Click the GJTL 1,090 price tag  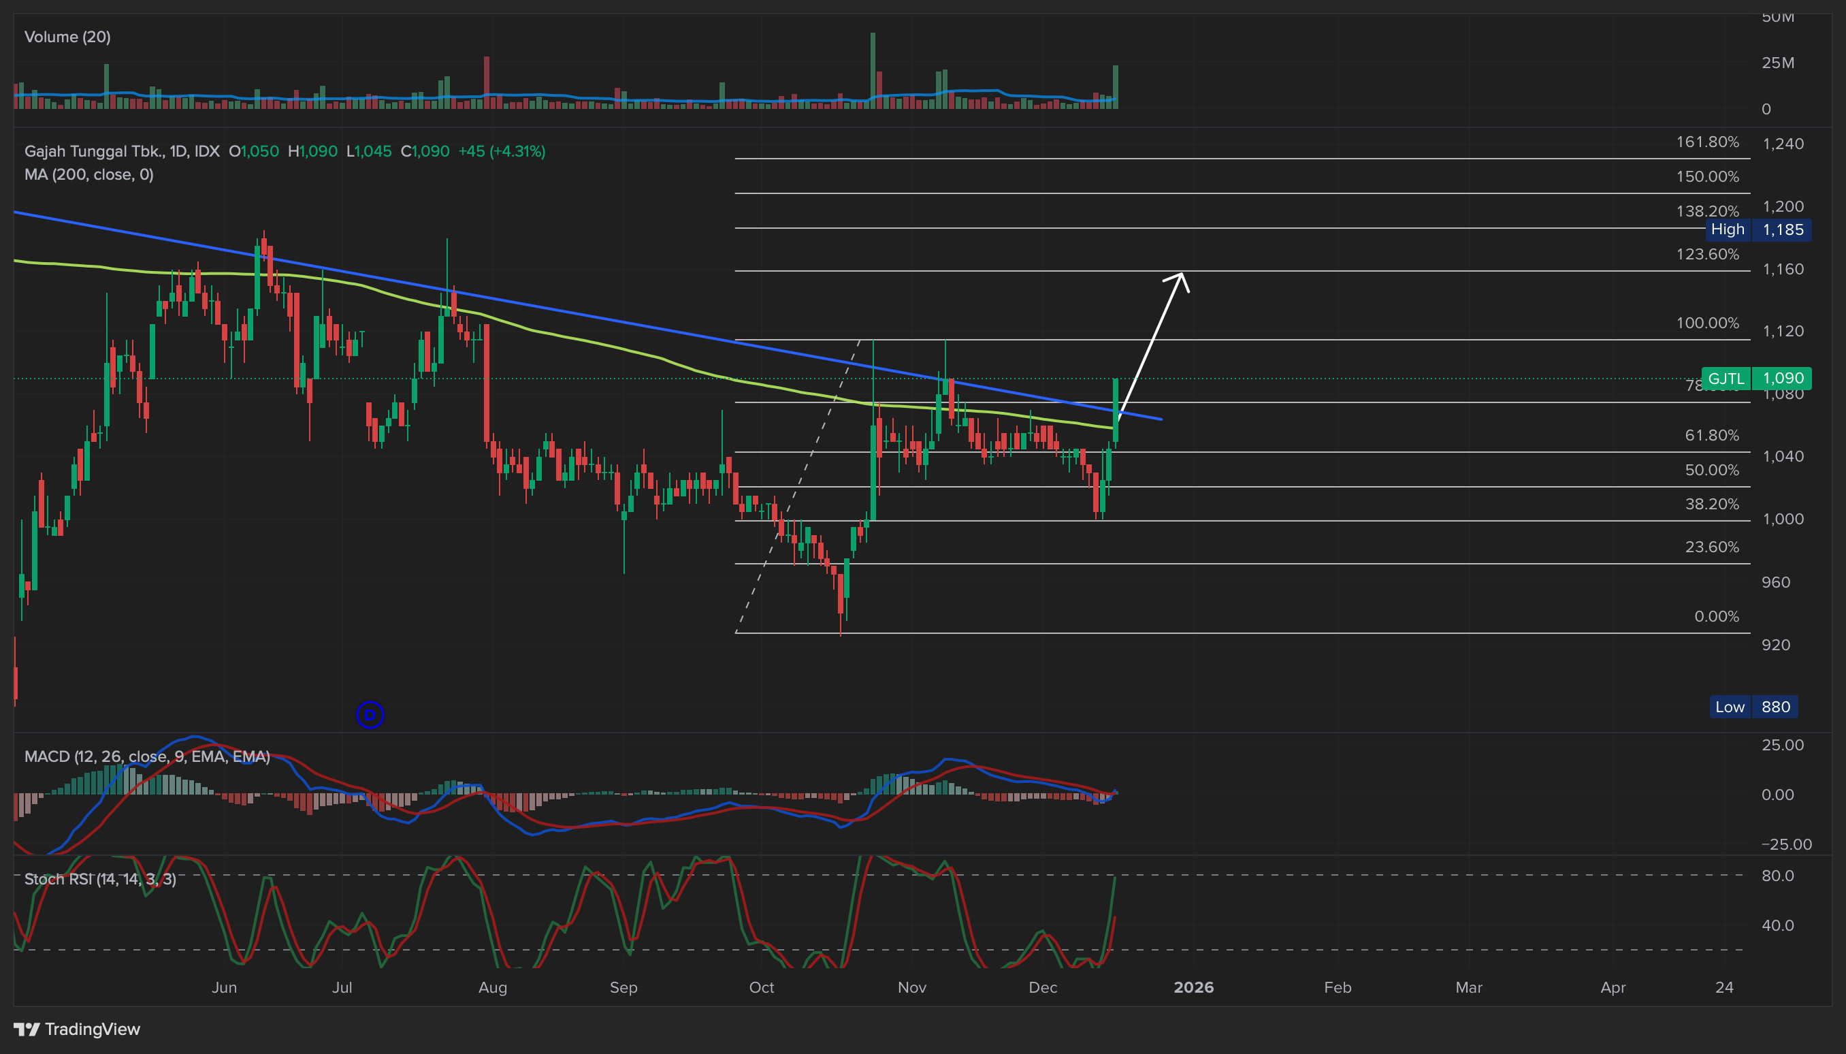[1756, 378]
